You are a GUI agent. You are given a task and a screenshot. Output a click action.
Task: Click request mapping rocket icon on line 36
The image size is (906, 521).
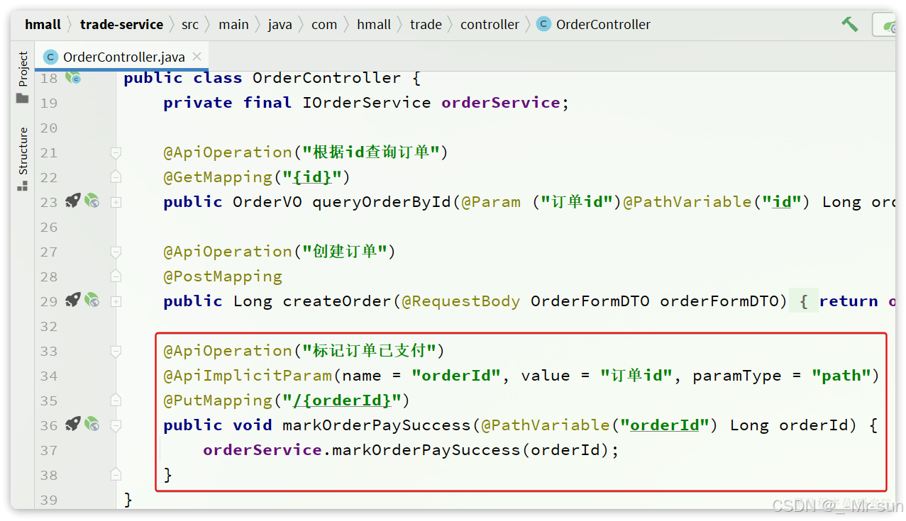(72, 425)
